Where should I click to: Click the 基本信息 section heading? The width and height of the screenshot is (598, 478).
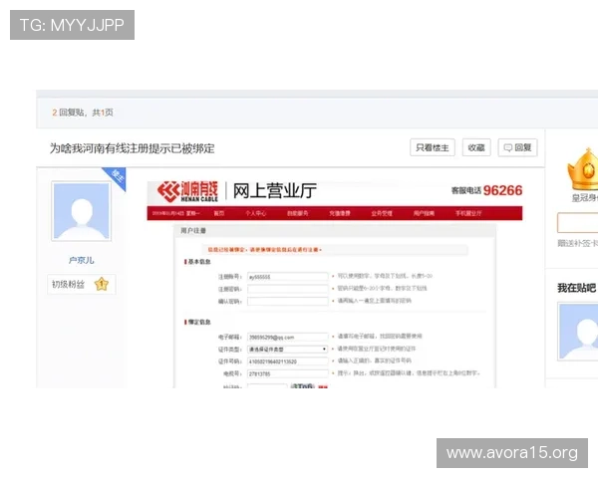(x=197, y=262)
